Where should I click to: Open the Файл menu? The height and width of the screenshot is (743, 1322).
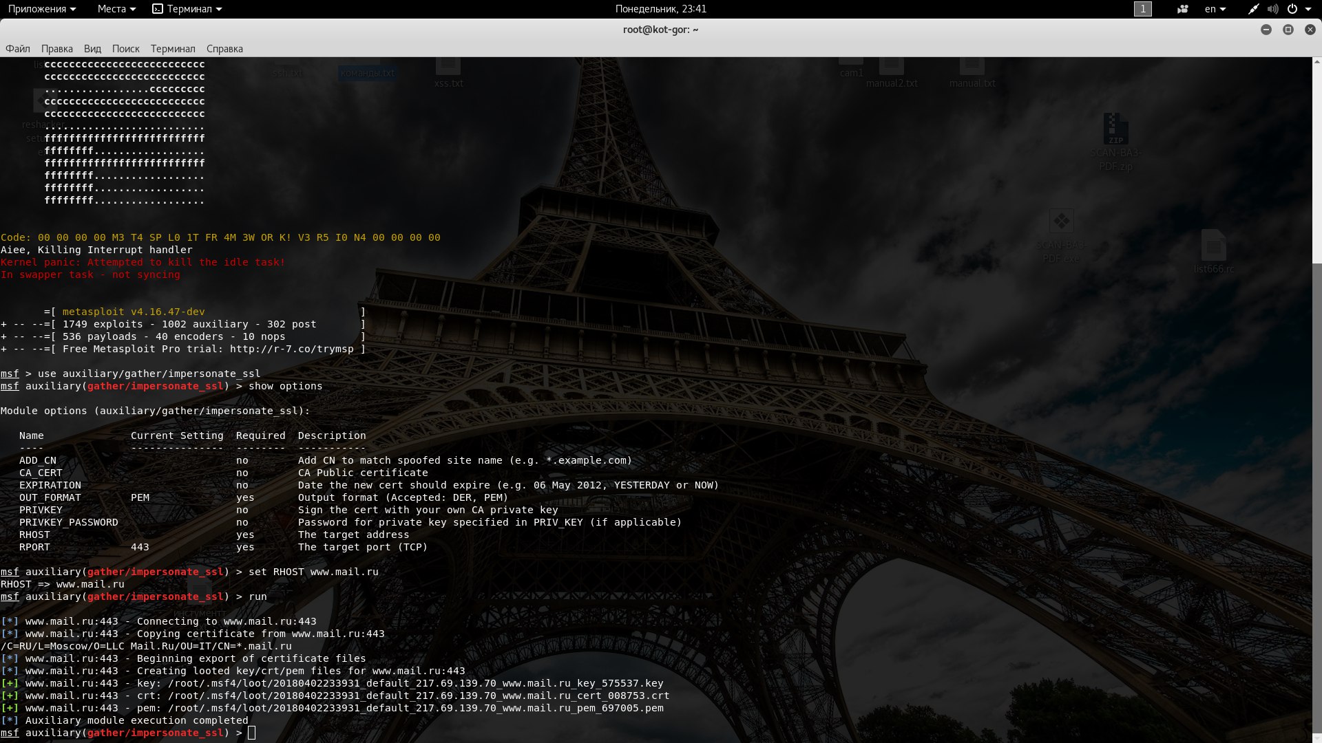(x=18, y=49)
